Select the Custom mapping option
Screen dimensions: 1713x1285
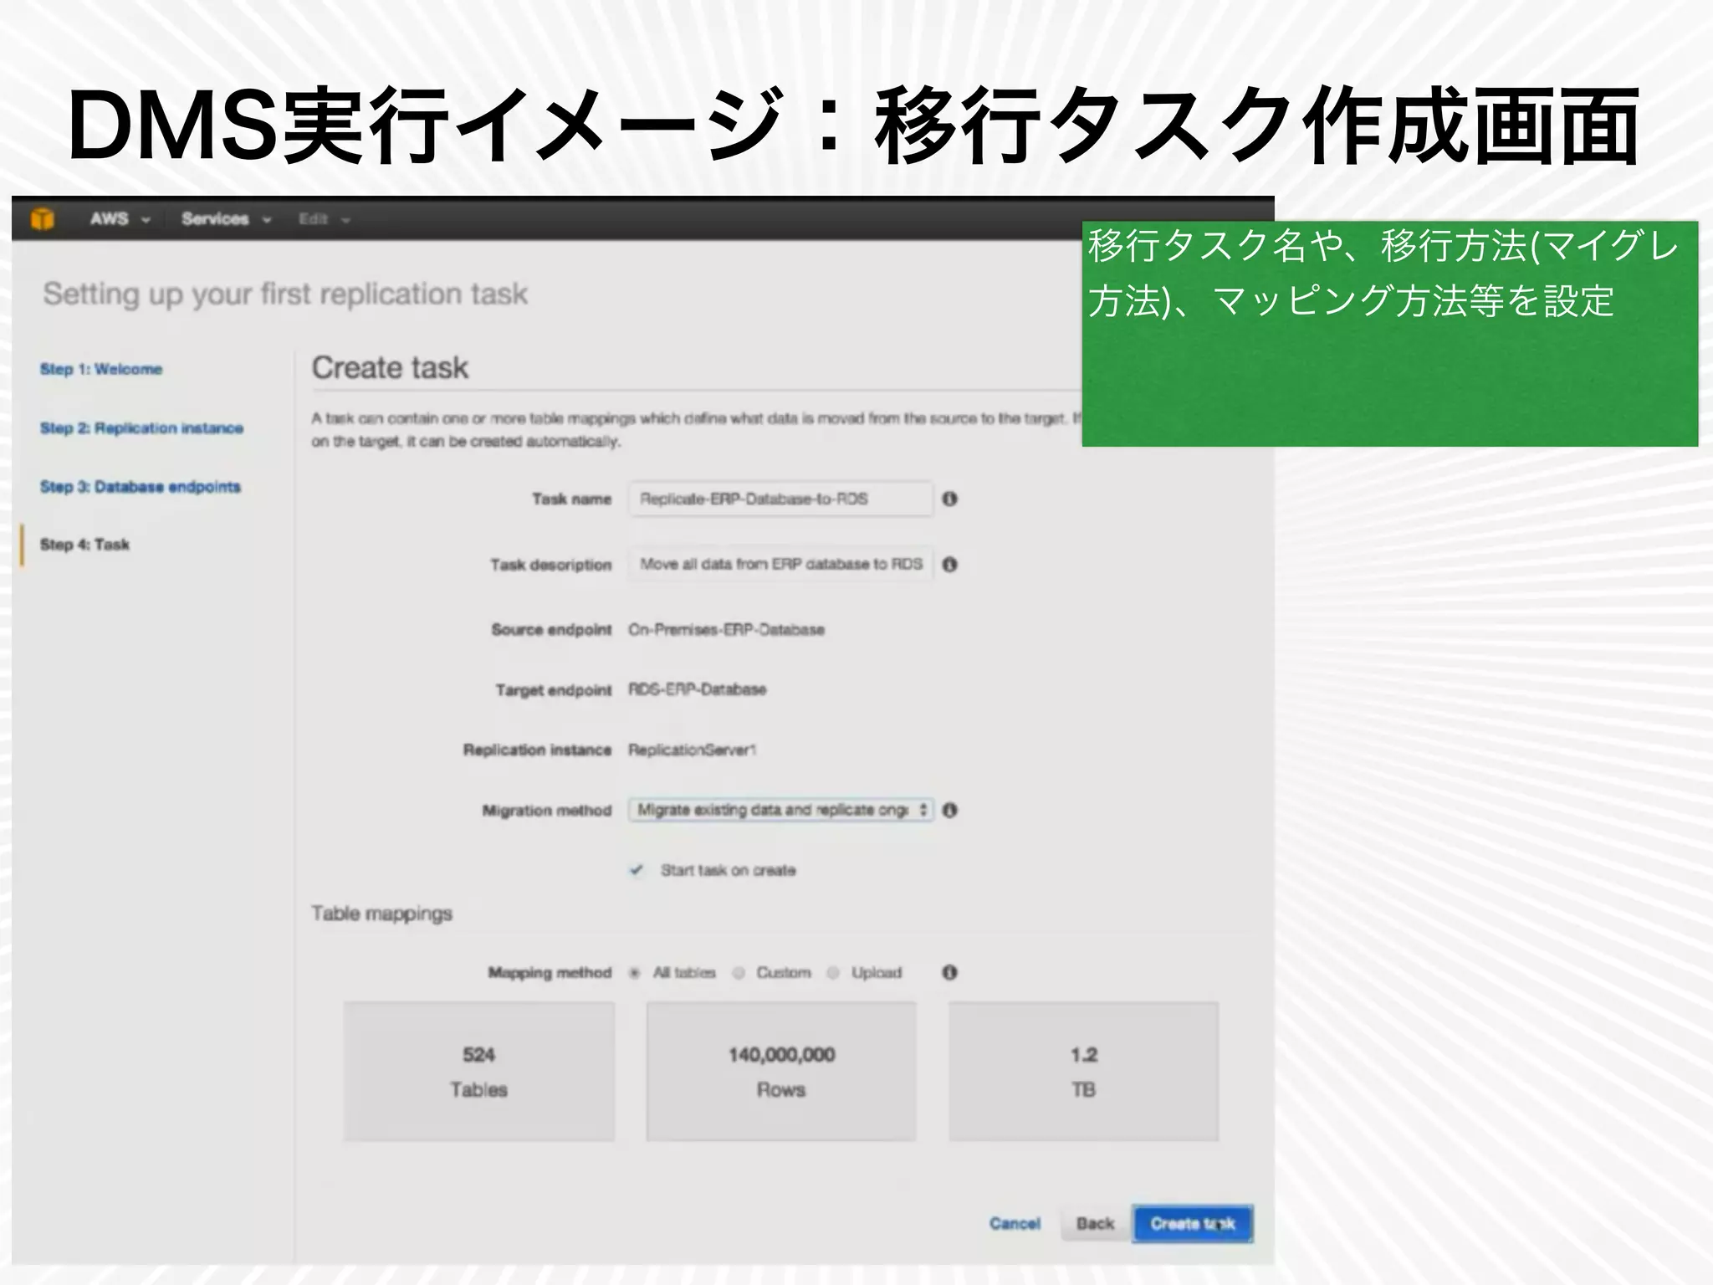(739, 972)
